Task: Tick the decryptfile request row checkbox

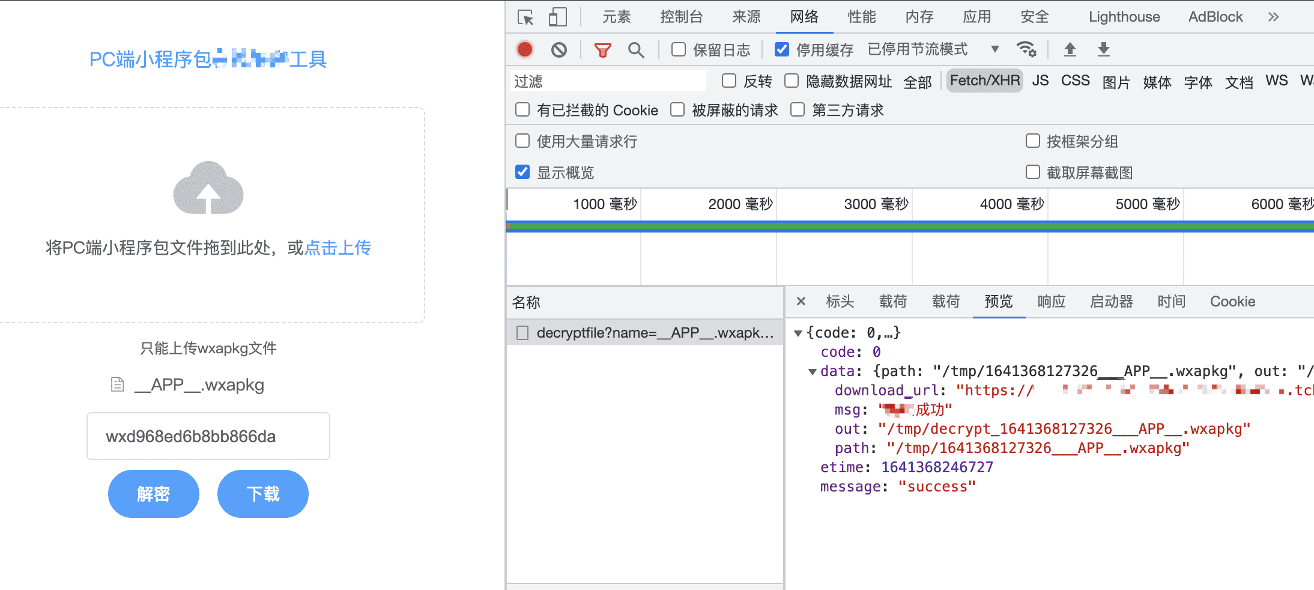Action: click(x=522, y=333)
